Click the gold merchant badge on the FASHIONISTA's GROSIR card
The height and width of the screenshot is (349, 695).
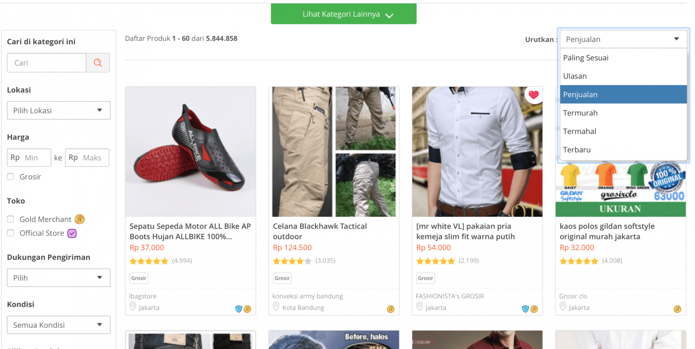coord(534,309)
